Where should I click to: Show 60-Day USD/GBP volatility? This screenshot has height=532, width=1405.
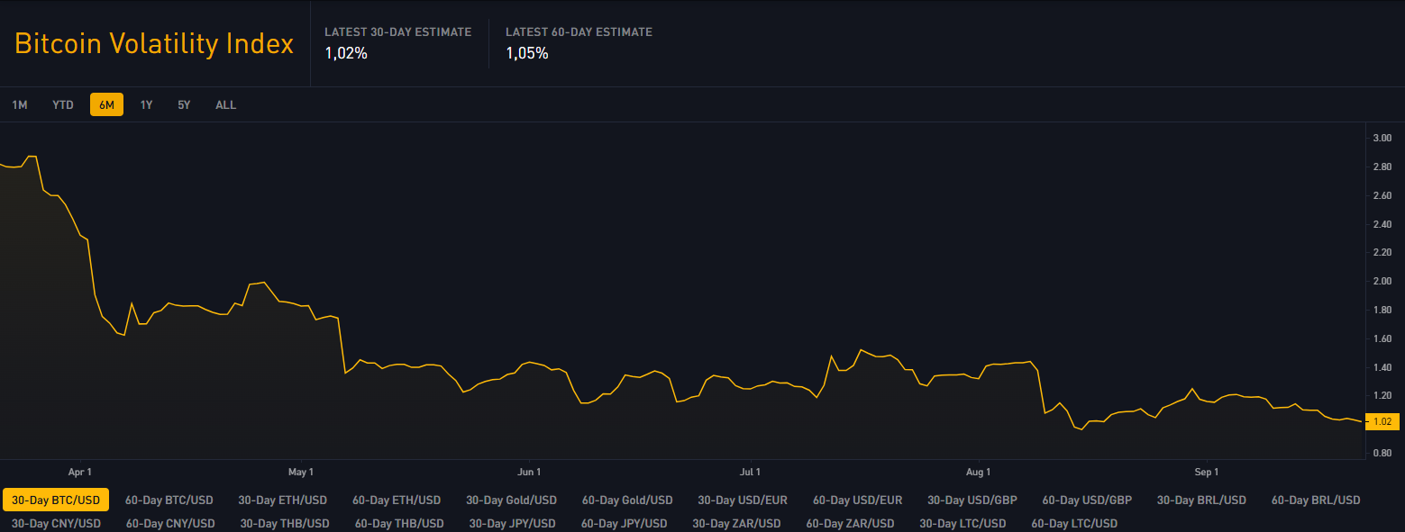[x=1087, y=500]
